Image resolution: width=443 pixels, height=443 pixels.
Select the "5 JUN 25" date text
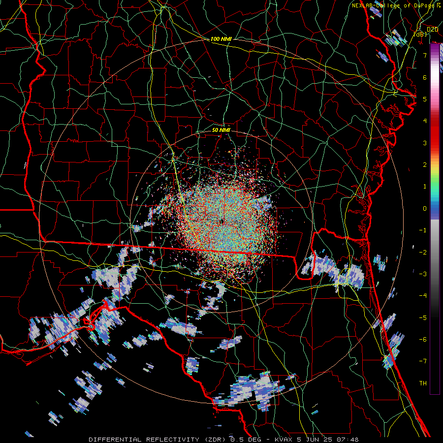tap(315, 440)
